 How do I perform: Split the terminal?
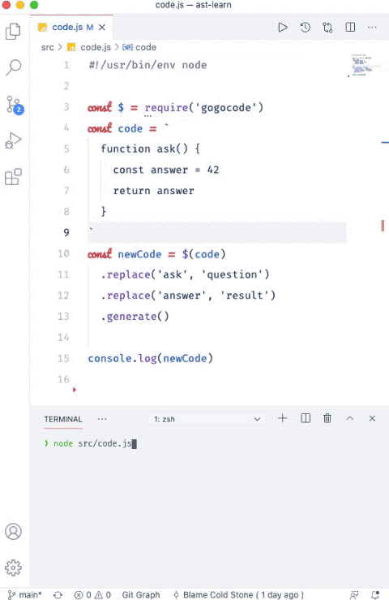pos(306,418)
